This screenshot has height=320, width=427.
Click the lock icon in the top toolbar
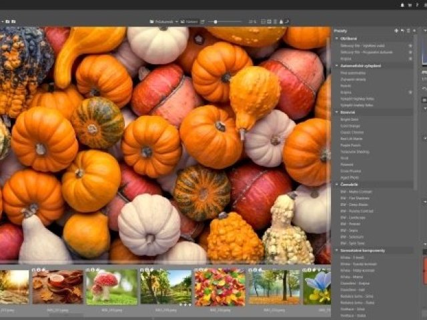pos(281,21)
